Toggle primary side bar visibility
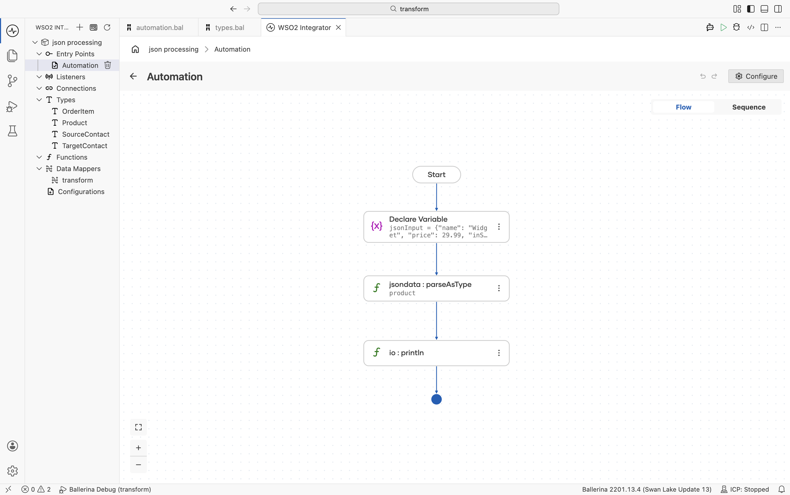This screenshot has height=495, width=790. click(x=751, y=9)
